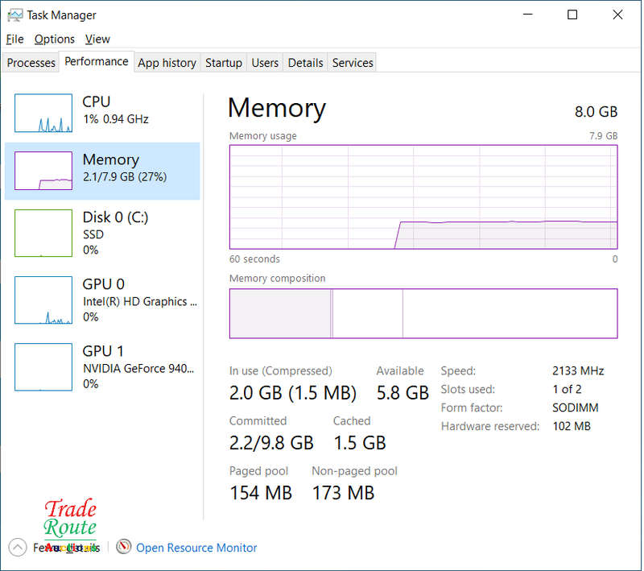Viewport: 644px width, 571px height.
Task: Open the Options menu
Action: (x=55, y=39)
